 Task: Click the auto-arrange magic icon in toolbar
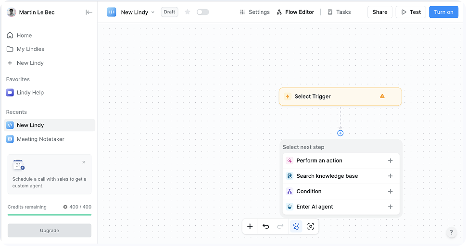point(296,226)
